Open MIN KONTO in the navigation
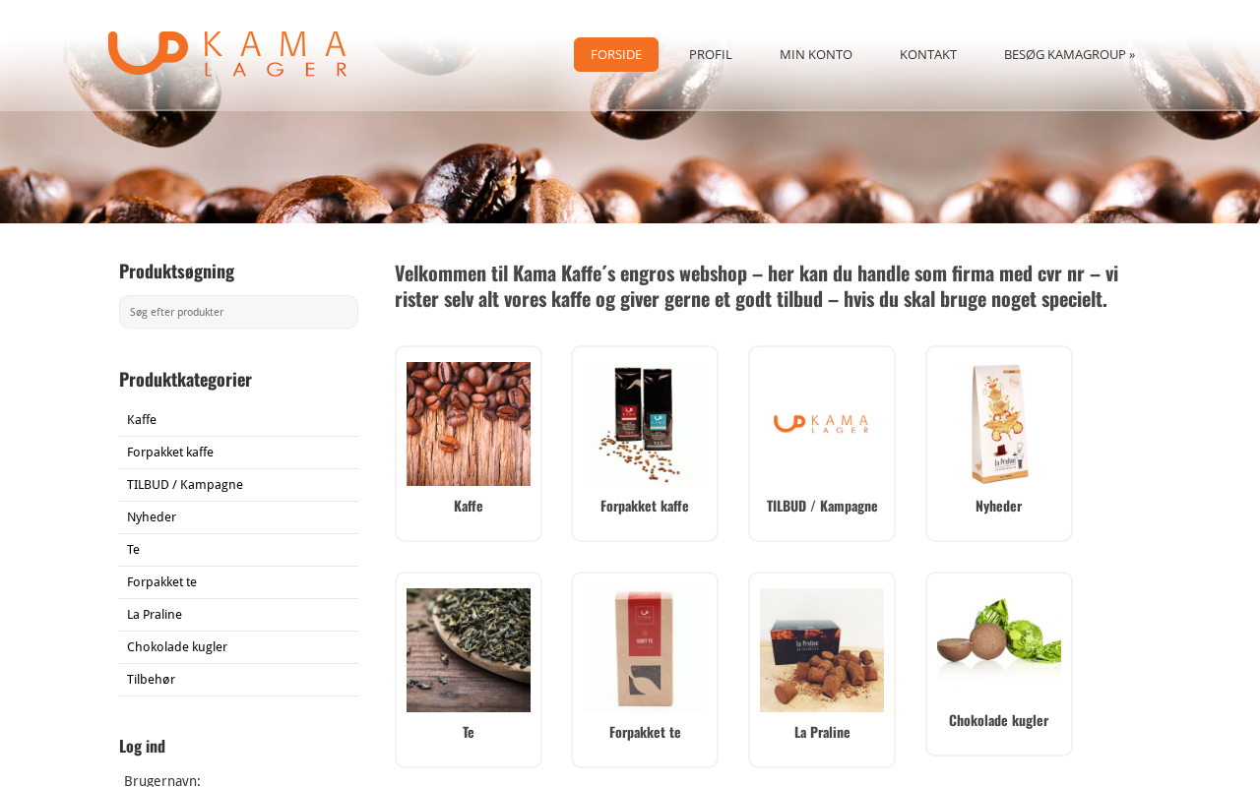The height and width of the screenshot is (787, 1260). 816,54
